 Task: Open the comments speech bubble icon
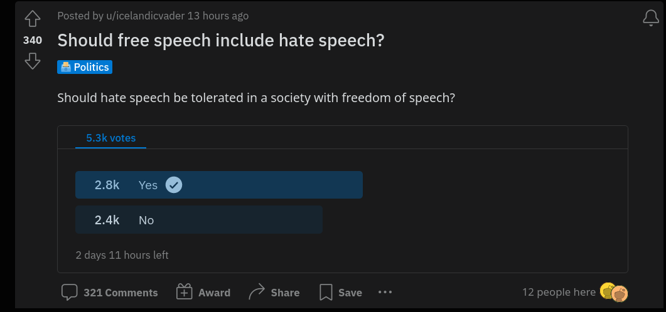click(69, 293)
